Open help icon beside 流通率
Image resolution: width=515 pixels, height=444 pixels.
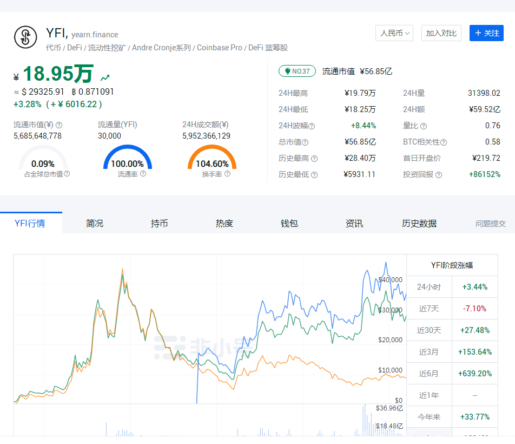coord(143,173)
